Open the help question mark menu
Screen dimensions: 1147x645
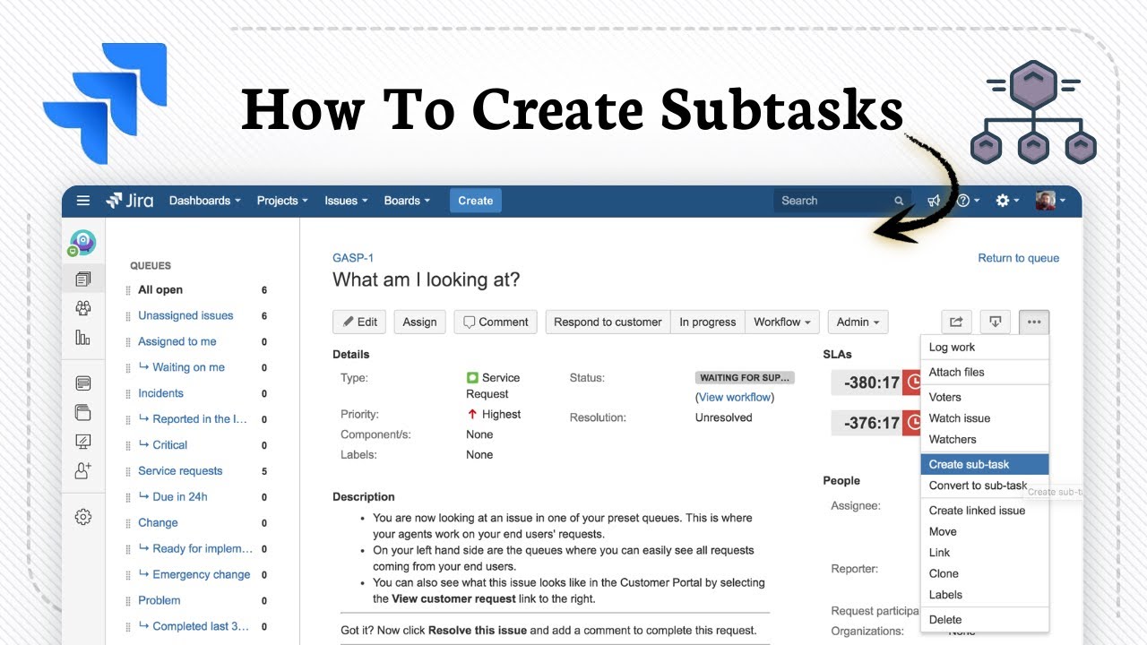pyautogui.click(x=968, y=201)
